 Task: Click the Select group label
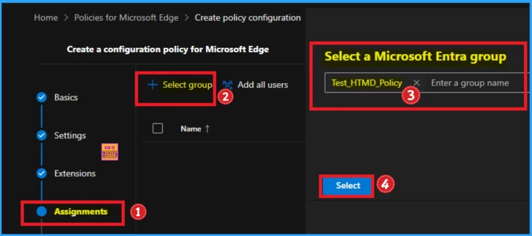187,85
